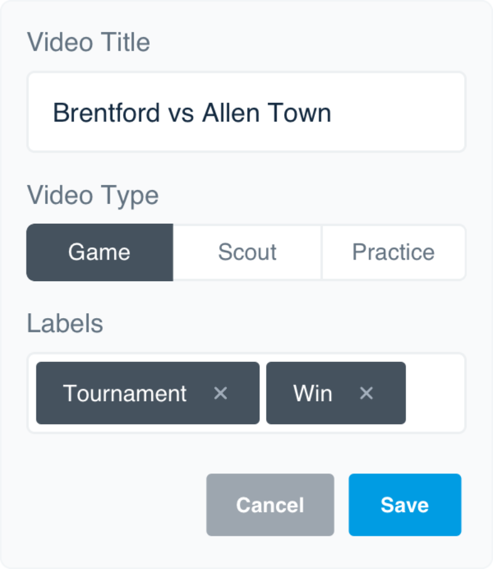Focus the Video Title text field
This screenshot has height=569, width=493.
(246, 112)
